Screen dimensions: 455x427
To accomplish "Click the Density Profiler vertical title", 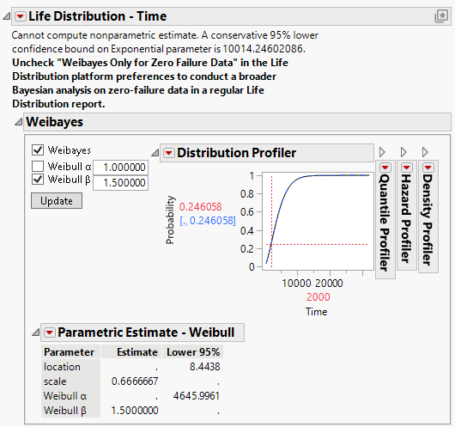I will 428,220.
